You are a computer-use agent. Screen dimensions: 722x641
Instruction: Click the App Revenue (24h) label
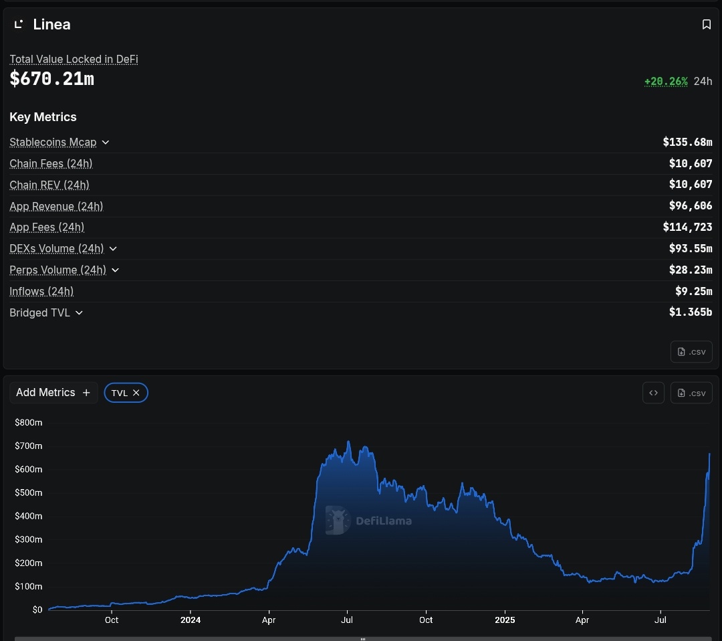pyautogui.click(x=56, y=206)
